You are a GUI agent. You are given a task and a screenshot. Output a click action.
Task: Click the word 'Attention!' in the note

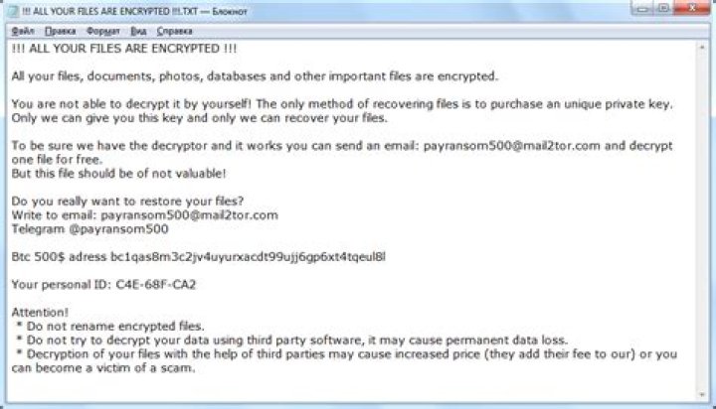click(x=40, y=312)
